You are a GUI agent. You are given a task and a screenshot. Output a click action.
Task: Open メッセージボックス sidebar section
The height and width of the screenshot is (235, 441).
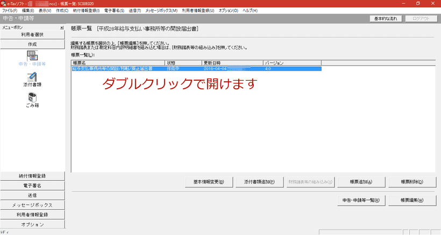pyautogui.click(x=32, y=205)
